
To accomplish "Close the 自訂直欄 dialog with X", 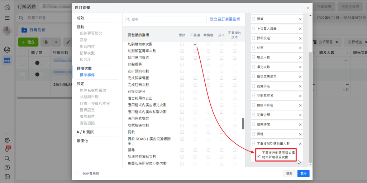I will [308, 8].
